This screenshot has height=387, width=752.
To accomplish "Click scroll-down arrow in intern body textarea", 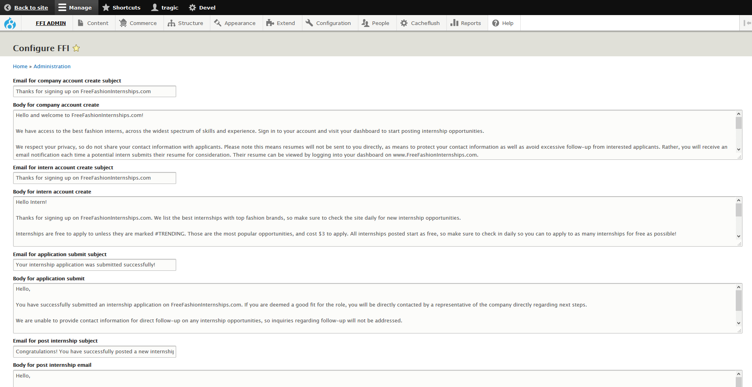I will [739, 236].
